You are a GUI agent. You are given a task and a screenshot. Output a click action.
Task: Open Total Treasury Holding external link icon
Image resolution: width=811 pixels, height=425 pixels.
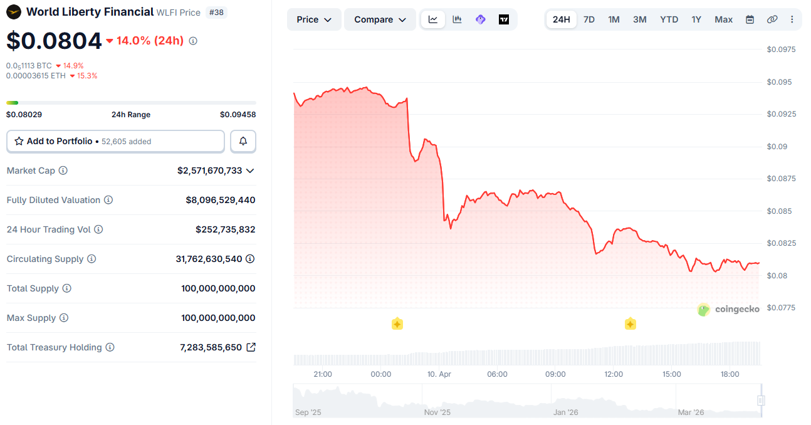click(251, 347)
